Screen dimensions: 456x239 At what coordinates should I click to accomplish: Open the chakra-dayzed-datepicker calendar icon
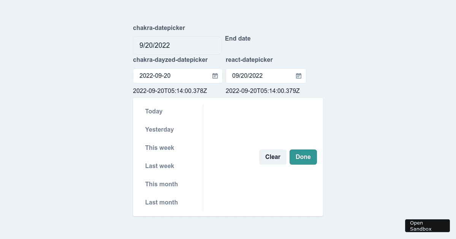215,75
